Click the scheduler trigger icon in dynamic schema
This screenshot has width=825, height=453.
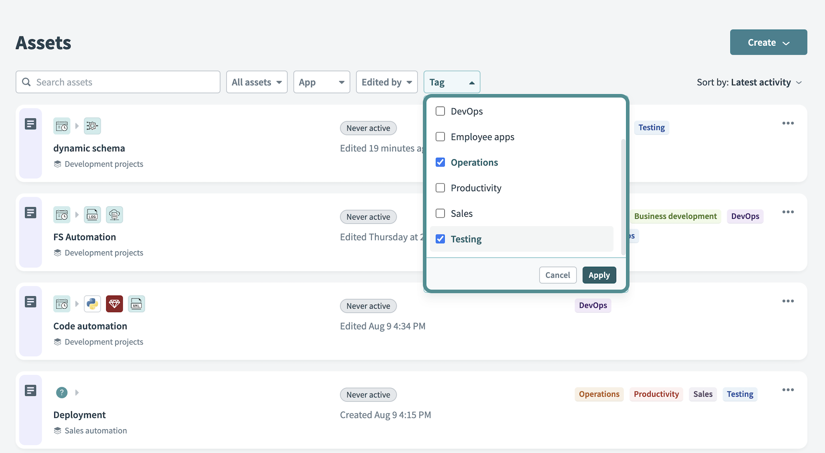pyautogui.click(x=62, y=126)
